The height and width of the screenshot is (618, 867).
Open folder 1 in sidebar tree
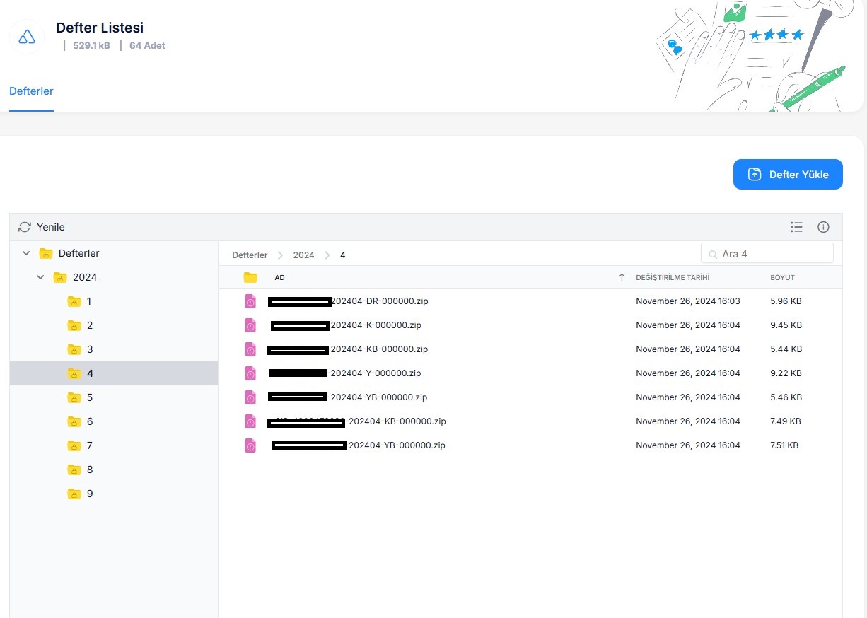[x=88, y=301]
